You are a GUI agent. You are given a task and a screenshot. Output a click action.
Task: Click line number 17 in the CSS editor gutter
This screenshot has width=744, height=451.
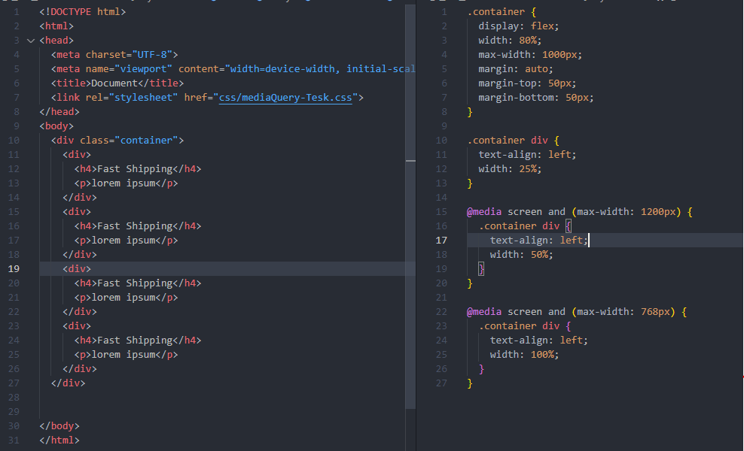coord(441,241)
